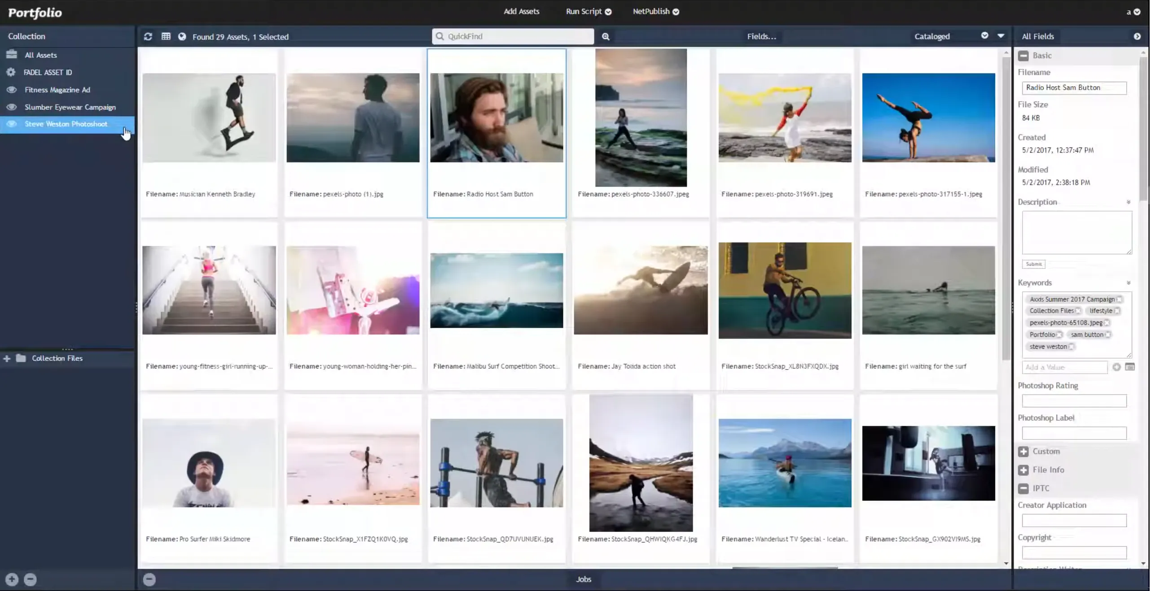1151x591 pixels.
Task: Click the Collection Files folder label
Action: click(x=57, y=358)
